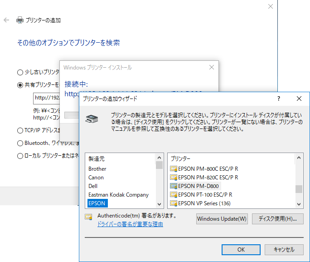Select Brother in the manufacturer list

pos(97,169)
